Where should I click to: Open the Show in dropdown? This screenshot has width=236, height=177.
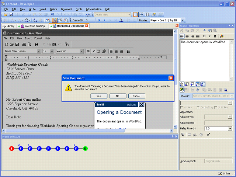[232, 96]
